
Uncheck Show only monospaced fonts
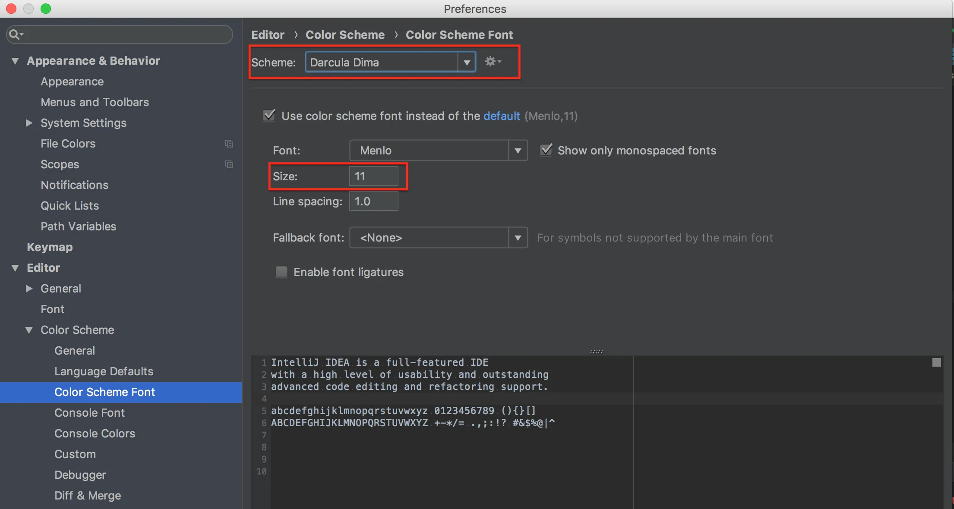546,150
